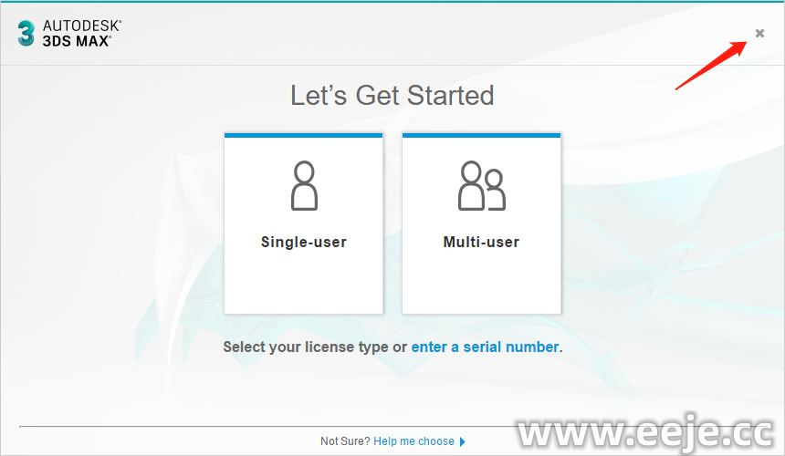785x456 pixels.
Task: Click the blue top bar of Single-user card
Action: (x=304, y=135)
